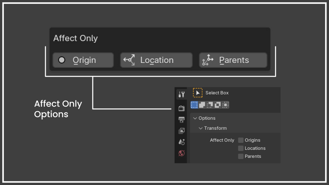Choose the Invert Selection mode icon
Viewport: 329px width, 185px height.
click(218, 105)
